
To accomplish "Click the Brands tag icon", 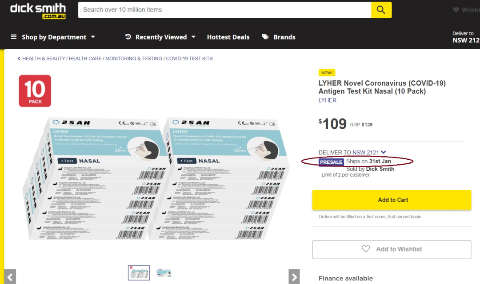I will click(265, 37).
